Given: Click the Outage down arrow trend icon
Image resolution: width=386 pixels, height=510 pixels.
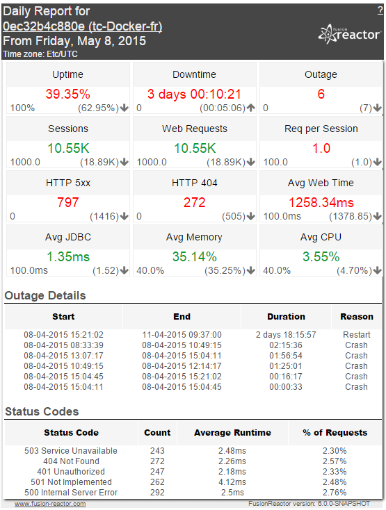Looking at the screenshot, I should point(377,108).
